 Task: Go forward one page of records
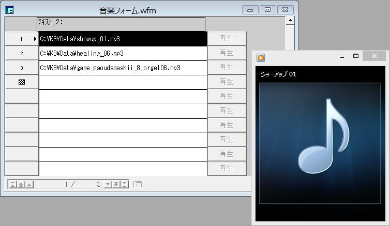[x=116, y=184]
